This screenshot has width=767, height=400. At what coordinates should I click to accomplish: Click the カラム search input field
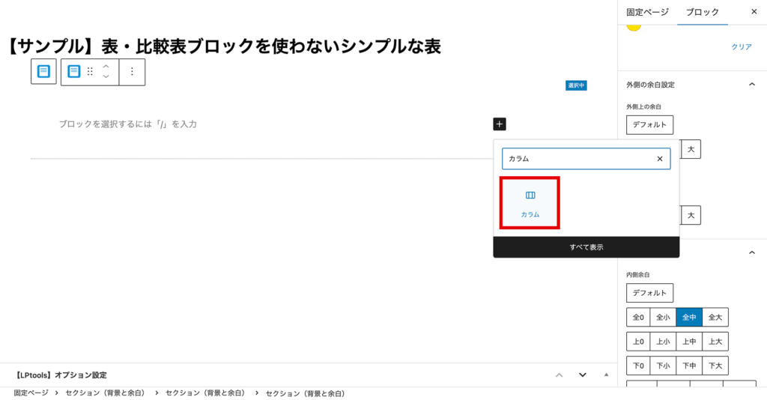tap(577, 159)
